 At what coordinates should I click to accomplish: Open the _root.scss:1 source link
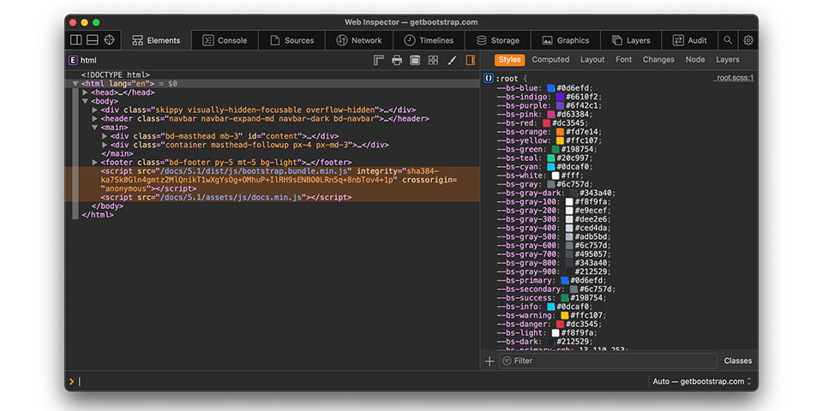pos(733,78)
